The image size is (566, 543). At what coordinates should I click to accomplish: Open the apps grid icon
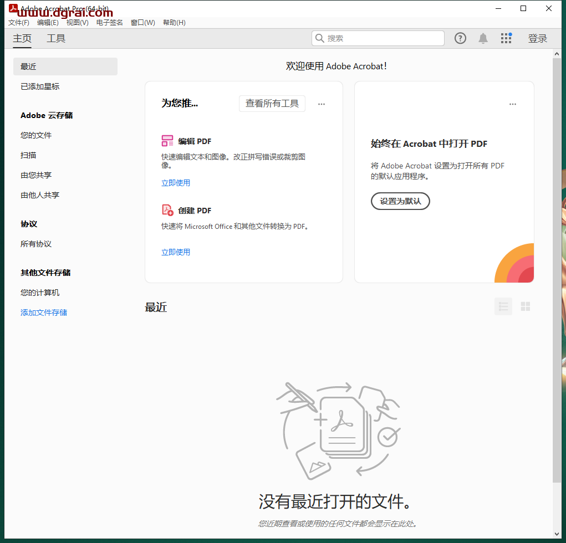506,38
